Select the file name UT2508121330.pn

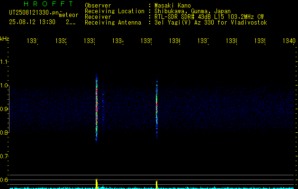coord(34,13)
